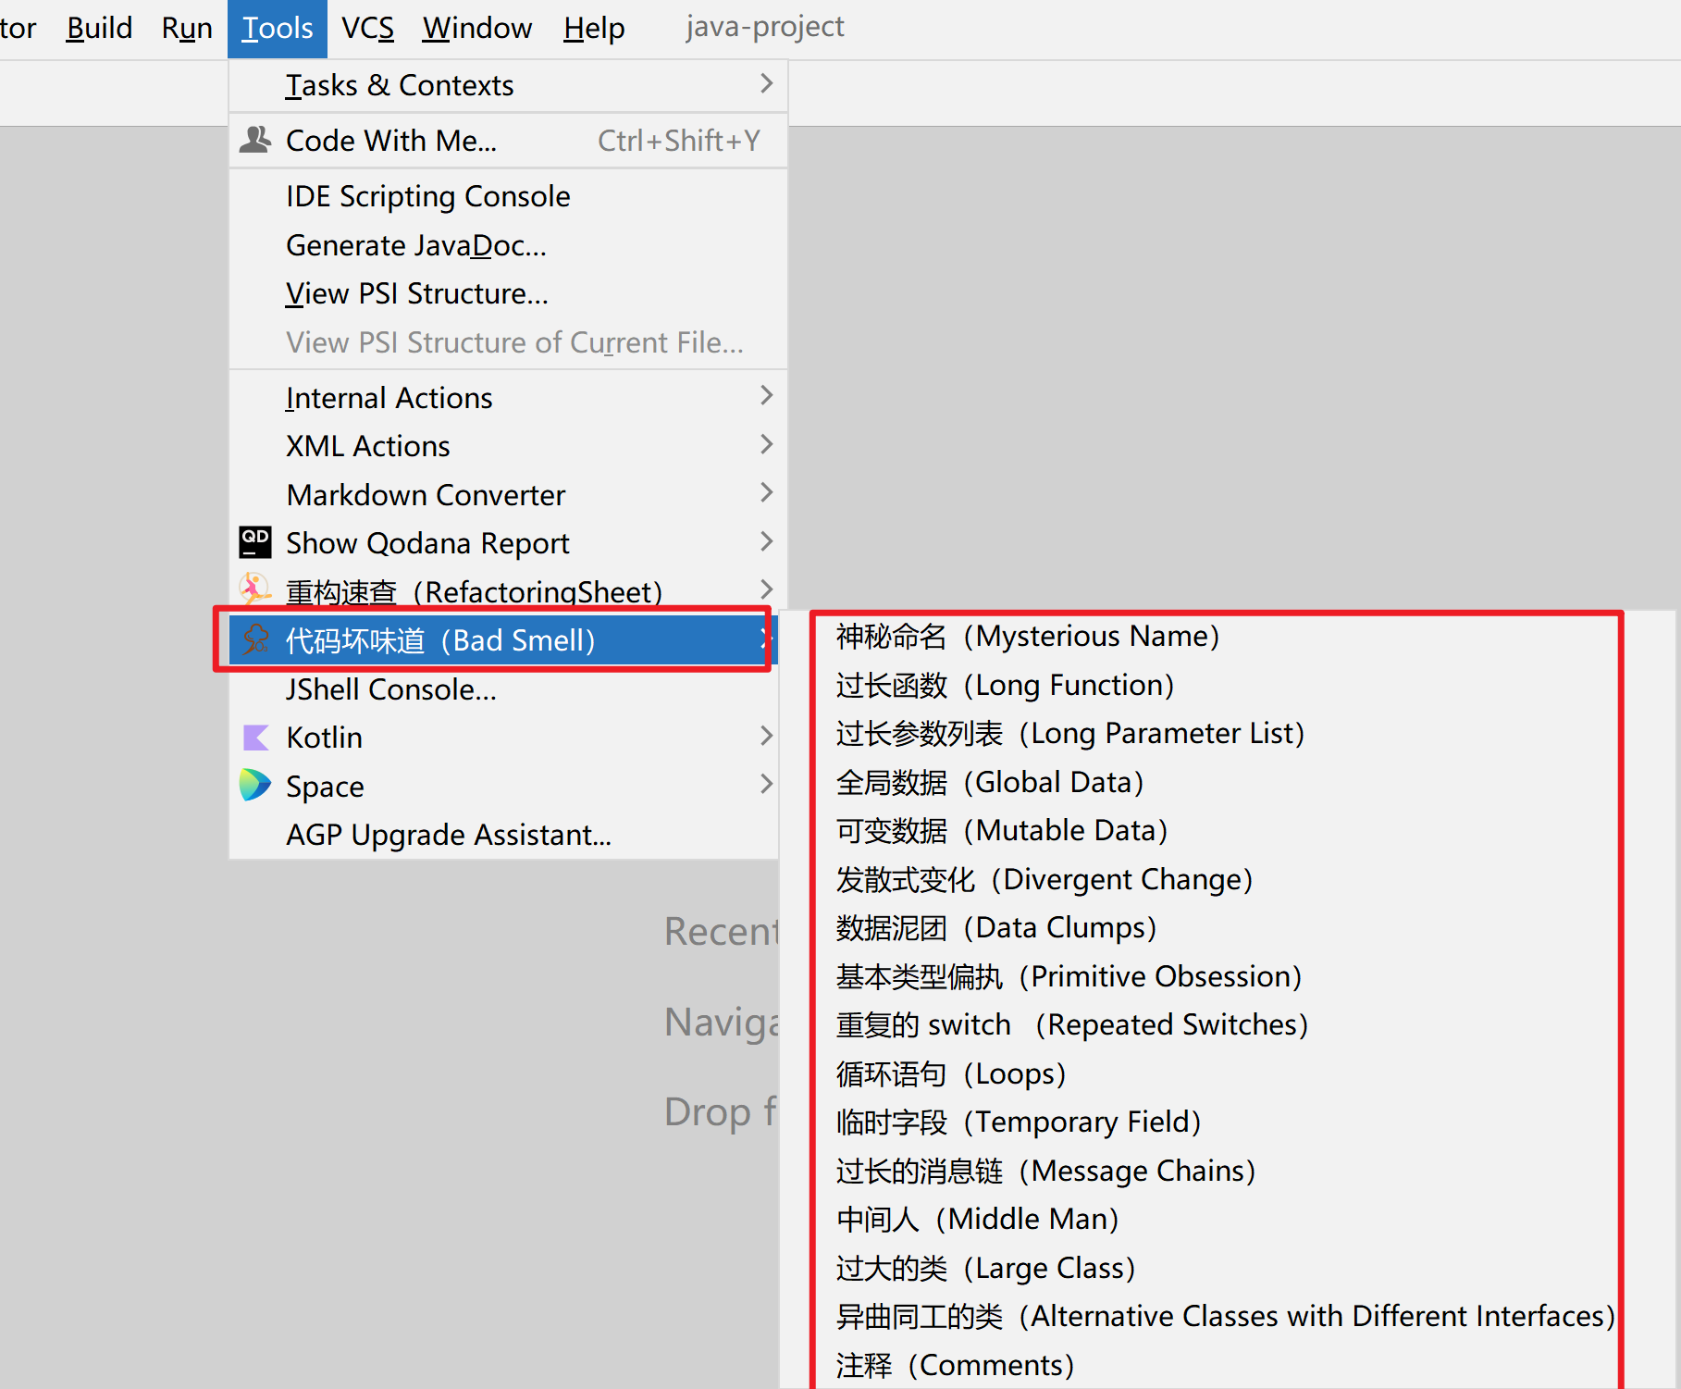Open the Tools menu
Image resolution: width=1681 pixels, height=1389 pixels.
click(278, 28)
